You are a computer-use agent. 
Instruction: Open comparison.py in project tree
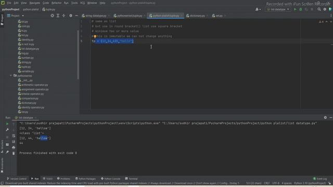click(x=28, y=98)
